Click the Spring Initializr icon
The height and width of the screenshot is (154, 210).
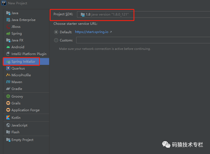point(8,62)
